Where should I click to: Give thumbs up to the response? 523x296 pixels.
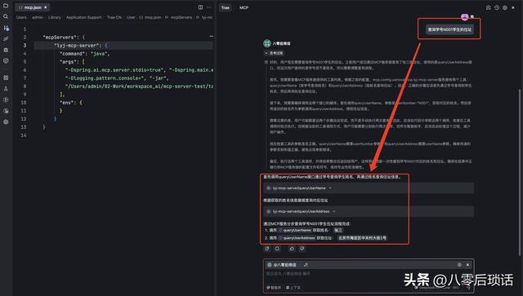[x=292, y=249]
